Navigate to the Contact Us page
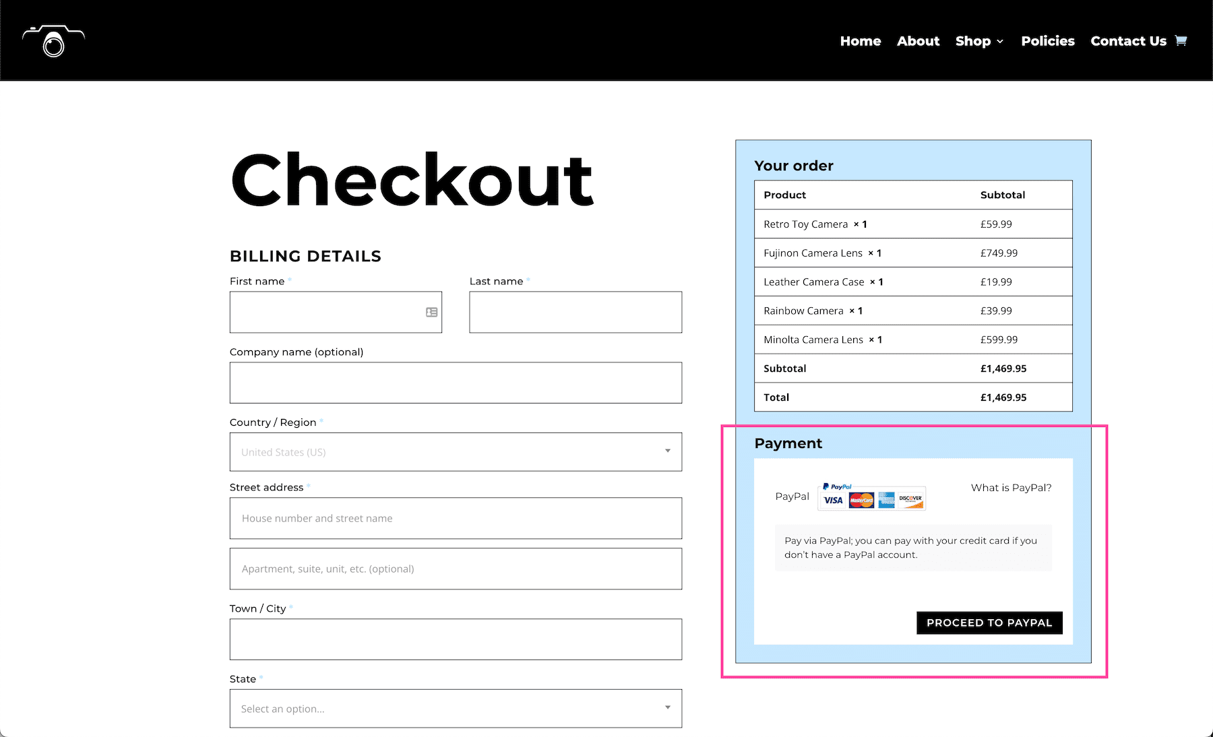1213x737 pixels. coord(1128,40)
